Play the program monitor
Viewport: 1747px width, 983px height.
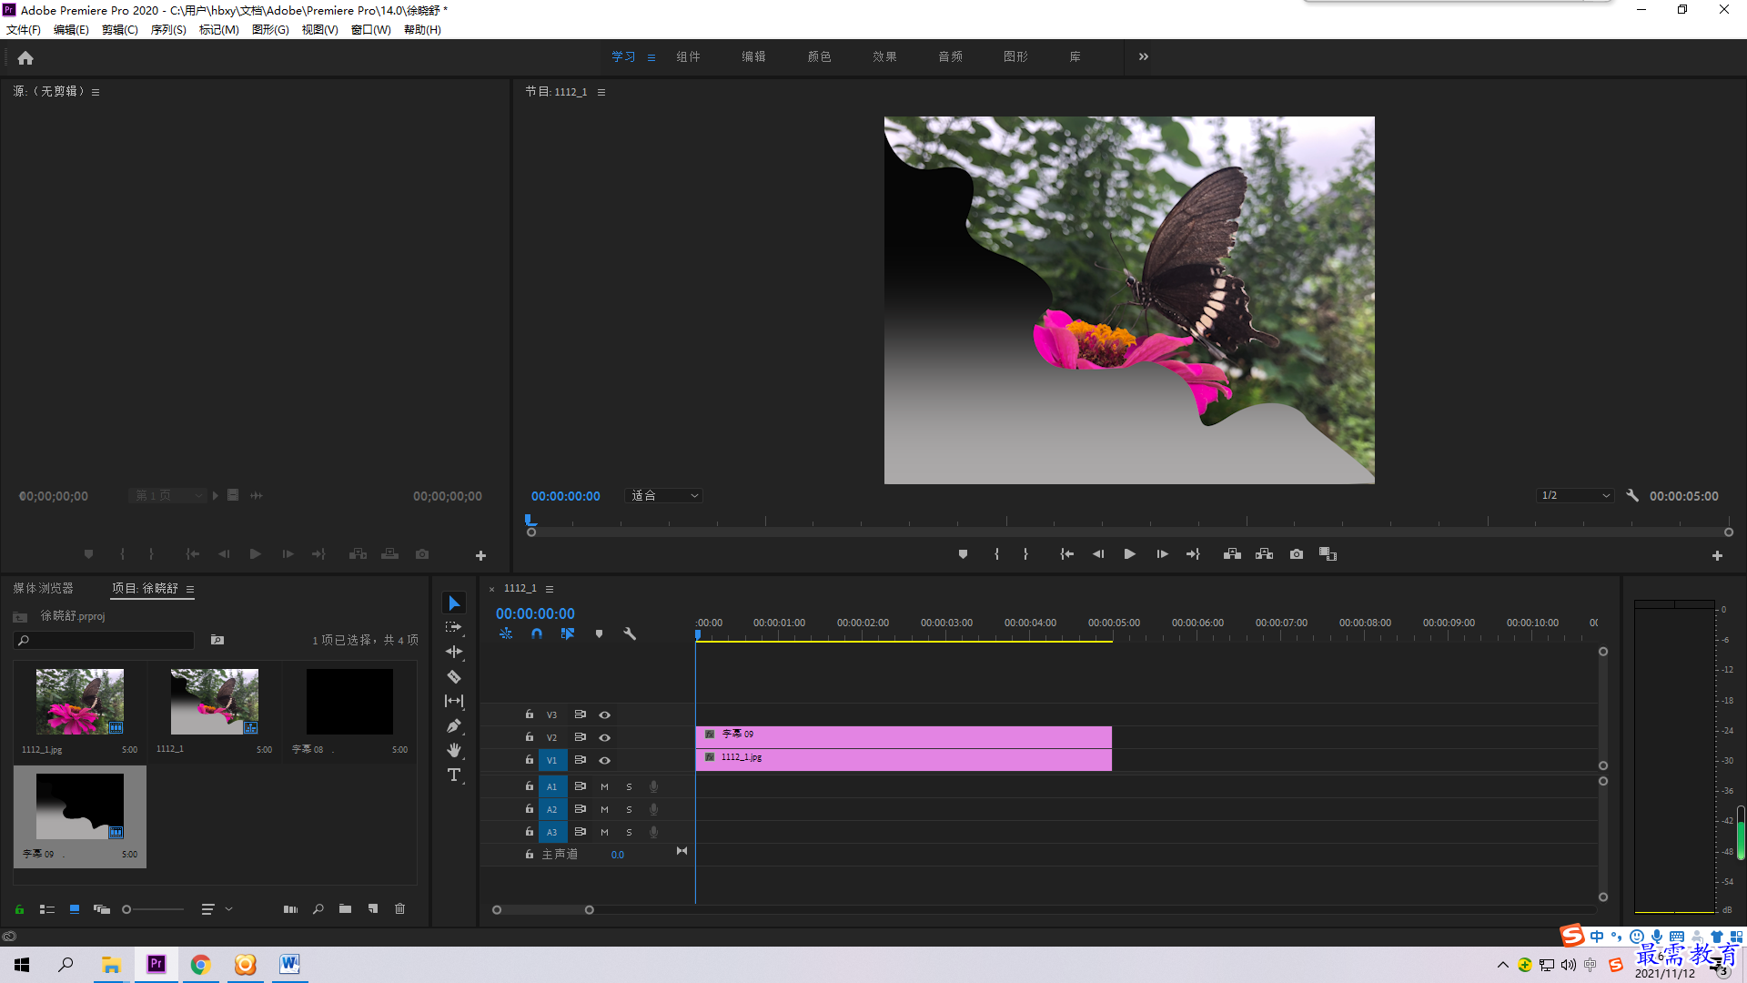(x=1129, y=554)
